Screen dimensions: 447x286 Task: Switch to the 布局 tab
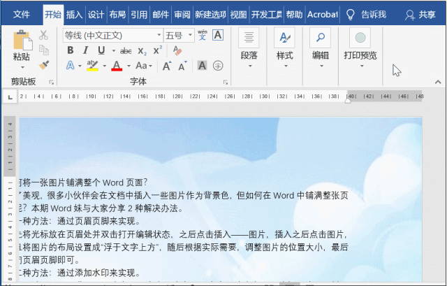[x=117, y=14]
